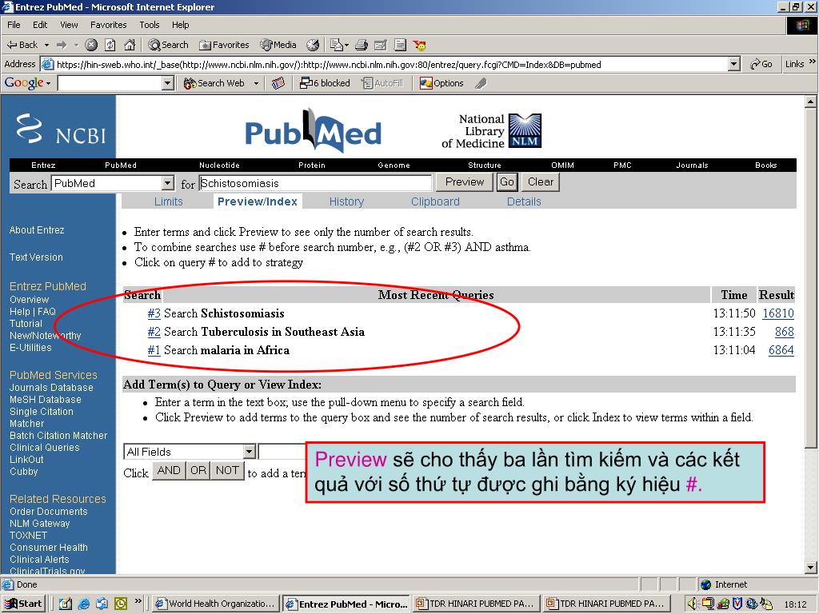Open the View menu
The width and height of the screenshot is (819, 614).
coord(69,25)
